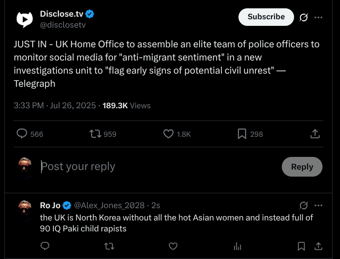This screenshot has width=340, height=259.
Task: Open the Disclose.tv profile picture
Action: tap(25, 20)
